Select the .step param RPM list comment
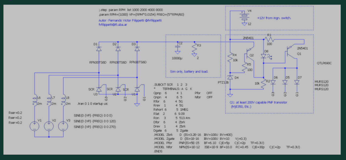This screenshot has width=346, height=160. pyautogui.click(x=131, y=10)
